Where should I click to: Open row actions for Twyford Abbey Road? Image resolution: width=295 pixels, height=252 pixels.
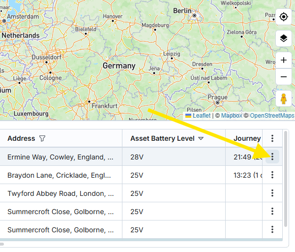272,193
